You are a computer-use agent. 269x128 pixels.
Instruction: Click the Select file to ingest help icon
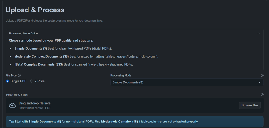[x=262, y=95]
